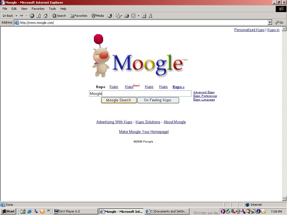The image size is (287, 215).
Task: Launch Internet Explorer from Quick Launch
Action: 29,211
